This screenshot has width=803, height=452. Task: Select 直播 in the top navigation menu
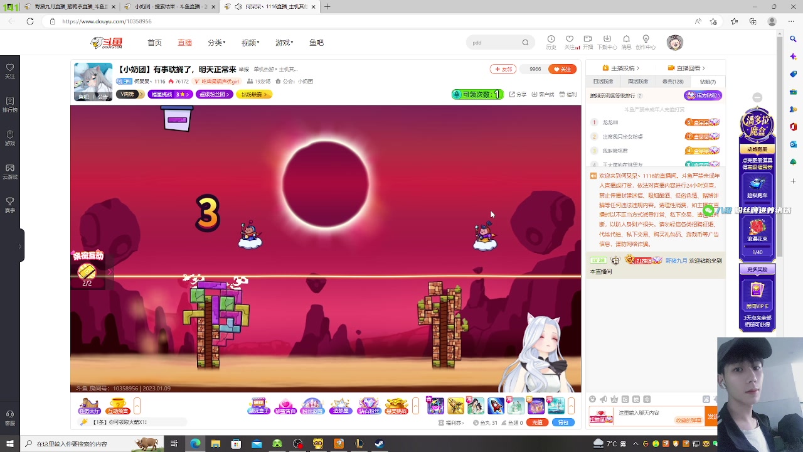[x=184, y=42]
